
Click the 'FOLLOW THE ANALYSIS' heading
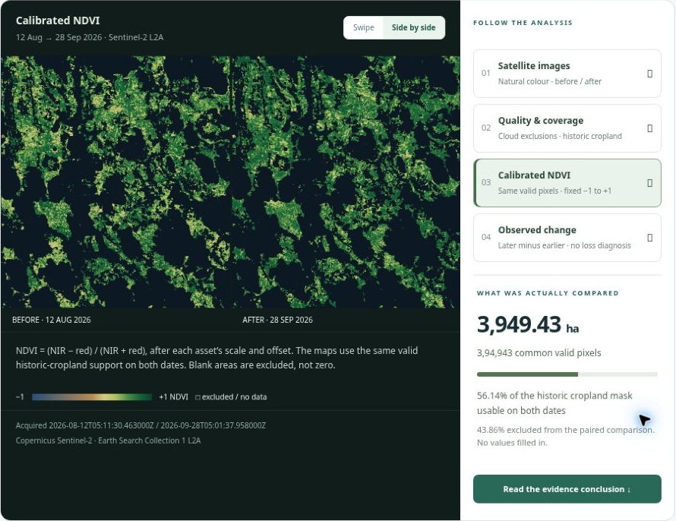pos(523,23)
